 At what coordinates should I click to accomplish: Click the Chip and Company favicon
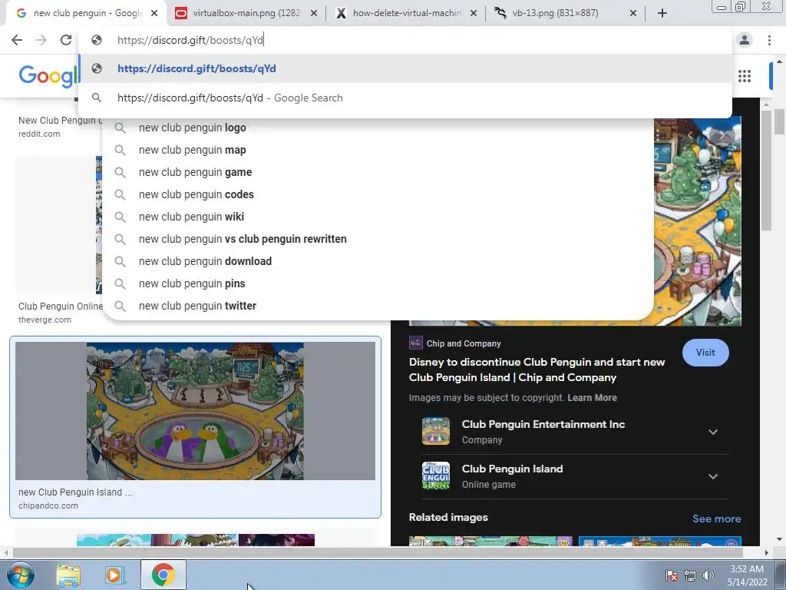click(x=415, y=343)
